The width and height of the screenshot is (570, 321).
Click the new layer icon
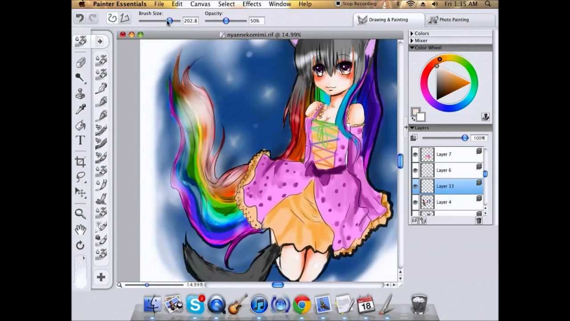pyautogui.click(x=423, y=220)
